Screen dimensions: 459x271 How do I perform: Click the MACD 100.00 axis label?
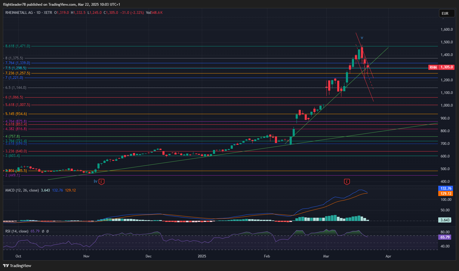pyautogui.click(x=446, y=200)
